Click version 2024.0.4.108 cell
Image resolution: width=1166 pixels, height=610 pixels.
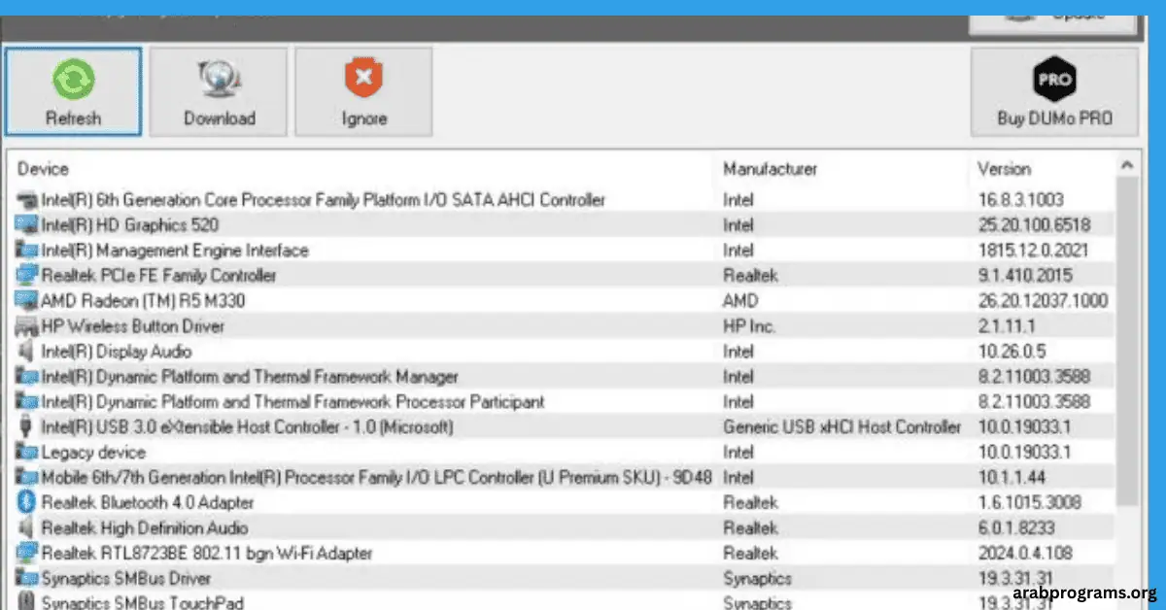coord(1026,554)
